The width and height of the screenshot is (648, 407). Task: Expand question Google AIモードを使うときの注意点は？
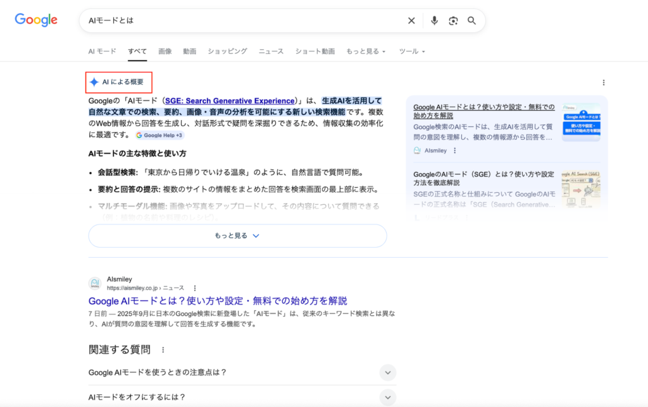tap(388, 372)
